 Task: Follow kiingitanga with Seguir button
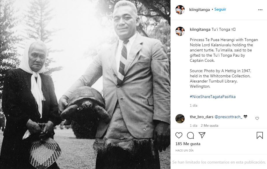click(220, 9)
